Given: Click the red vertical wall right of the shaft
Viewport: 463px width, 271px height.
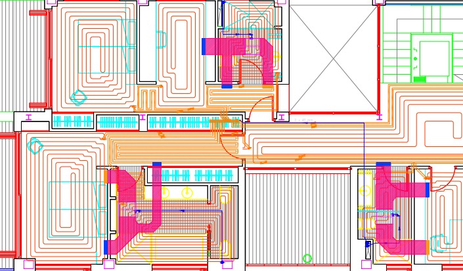Looking at the screenshot, I should pyautogui.click(x=379, y=59).
